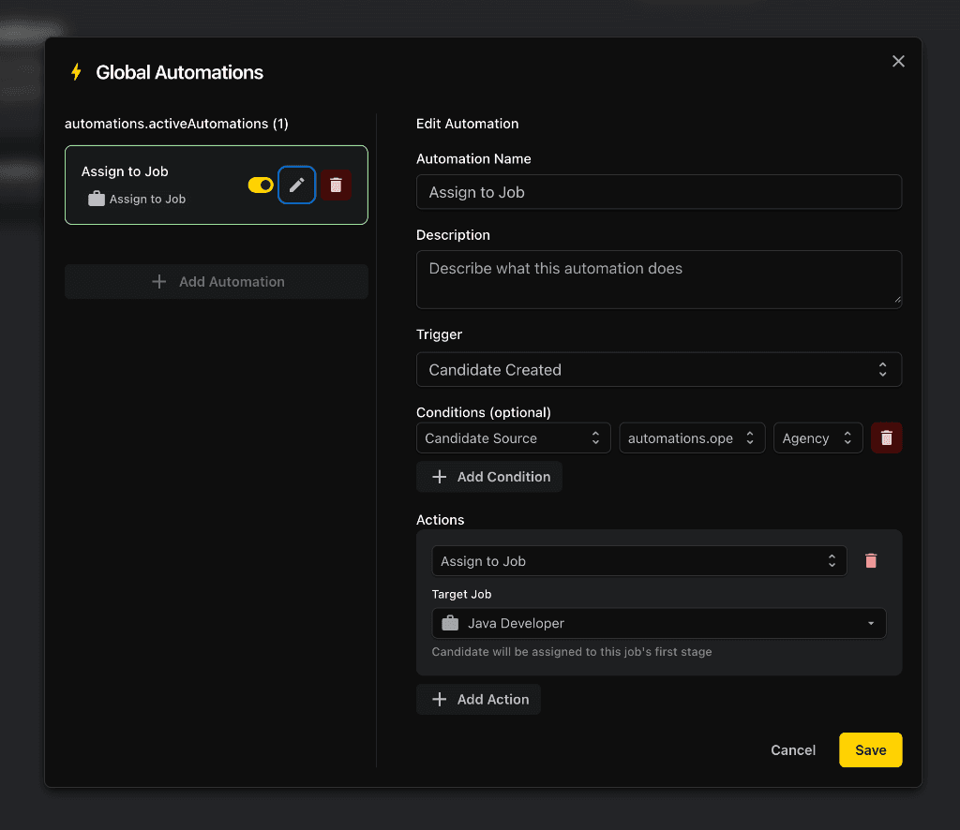
Task: Click Add Action below the Actions section
Action: [478, 699]
